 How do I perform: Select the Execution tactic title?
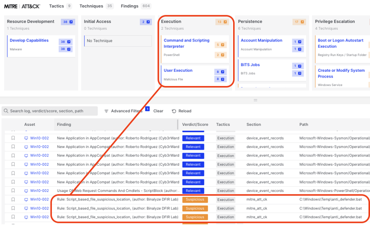pos(171,22)
